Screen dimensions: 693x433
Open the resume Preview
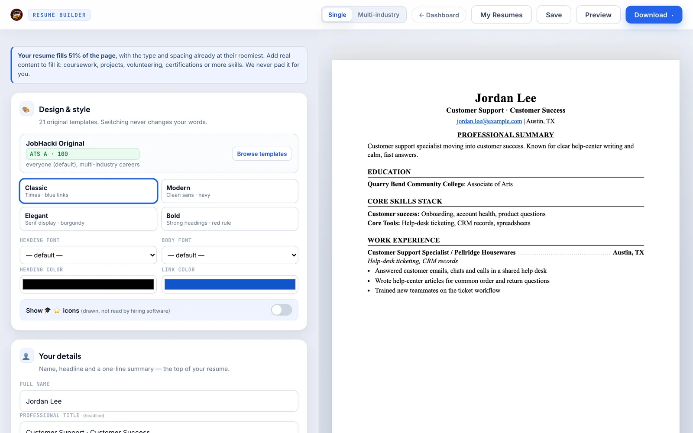tap(598, 15)
